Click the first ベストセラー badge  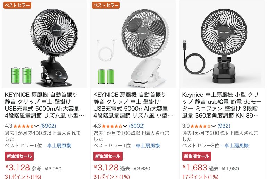[17, 5]
